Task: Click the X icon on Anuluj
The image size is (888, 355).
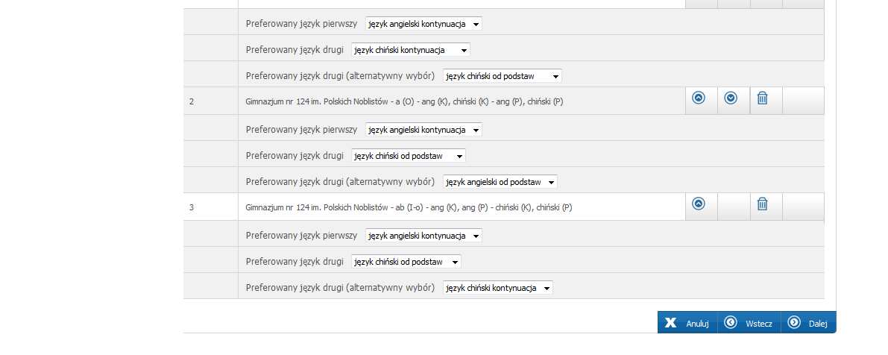Action: coord(670,323)
